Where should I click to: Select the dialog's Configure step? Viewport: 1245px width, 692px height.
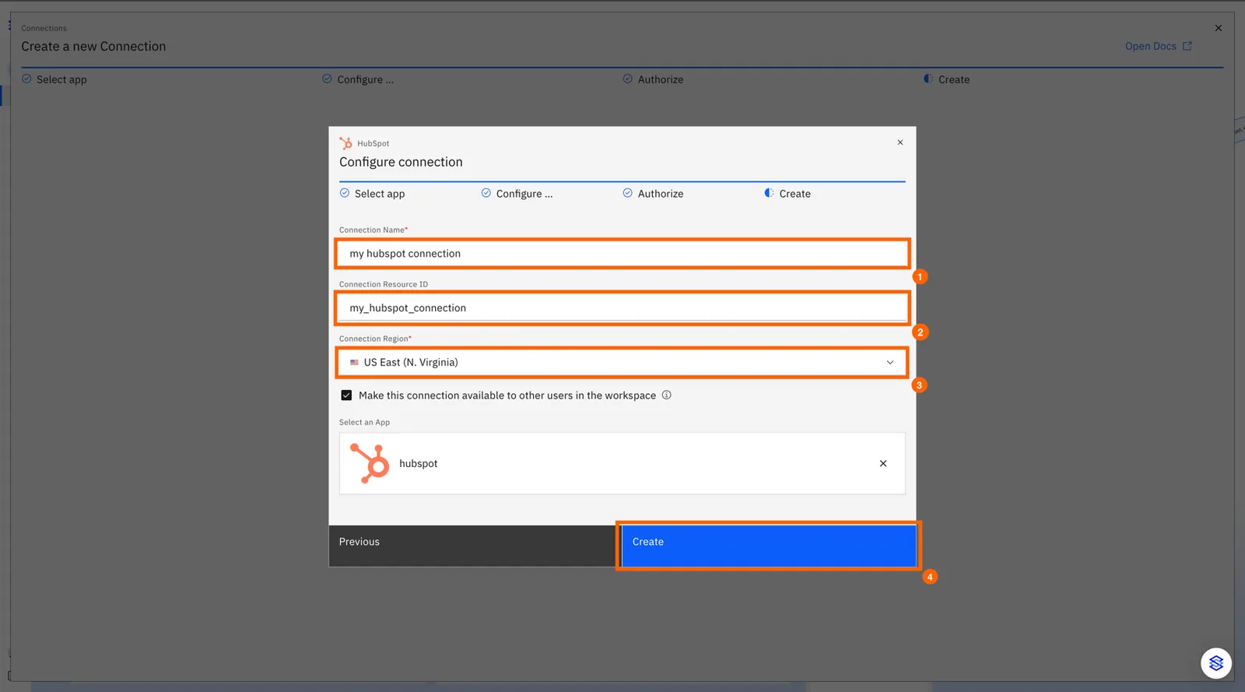click(x=517, y=194)
